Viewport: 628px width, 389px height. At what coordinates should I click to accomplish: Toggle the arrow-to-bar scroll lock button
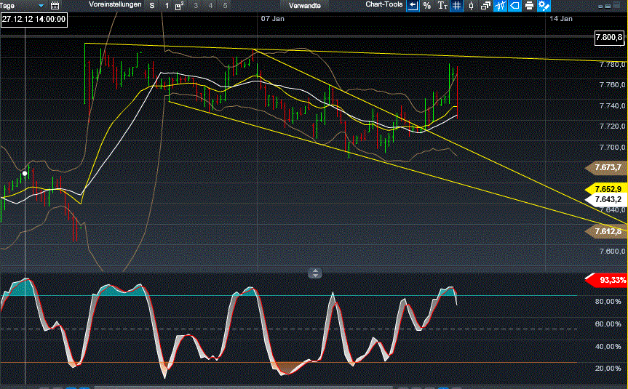click(x=413, y=5)
